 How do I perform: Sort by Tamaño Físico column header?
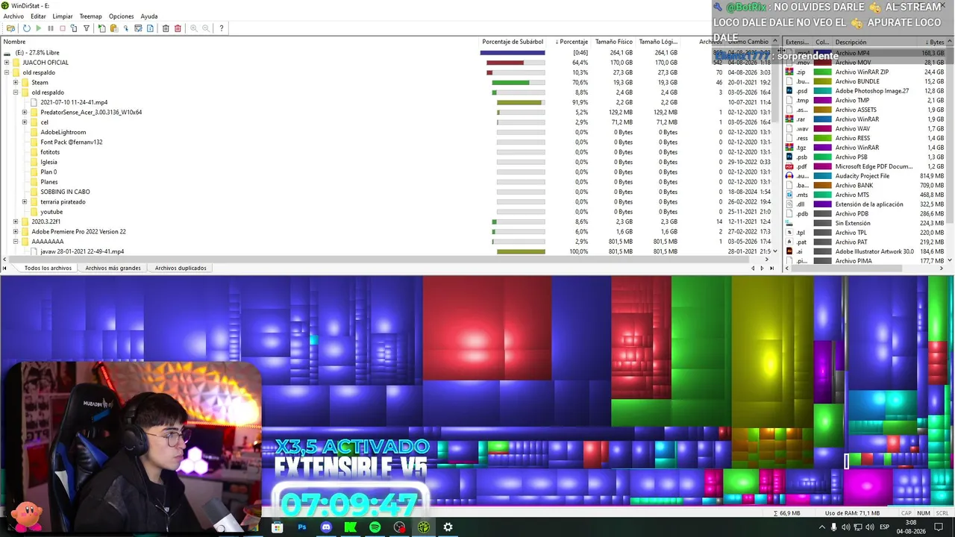613,42
